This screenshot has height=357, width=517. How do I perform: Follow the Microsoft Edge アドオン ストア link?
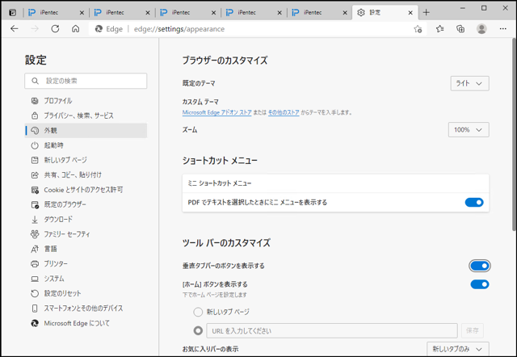(x=217, y=112)
